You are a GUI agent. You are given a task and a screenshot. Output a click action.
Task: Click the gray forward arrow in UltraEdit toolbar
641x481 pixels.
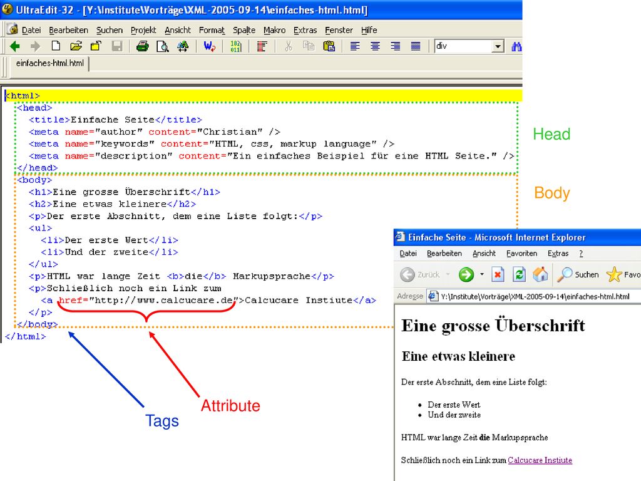(x=36, y=46)
